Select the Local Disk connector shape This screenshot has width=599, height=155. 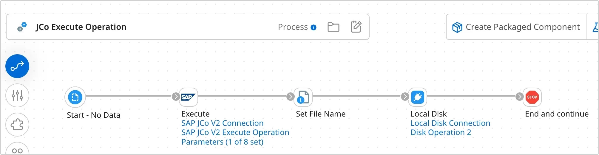418,97
